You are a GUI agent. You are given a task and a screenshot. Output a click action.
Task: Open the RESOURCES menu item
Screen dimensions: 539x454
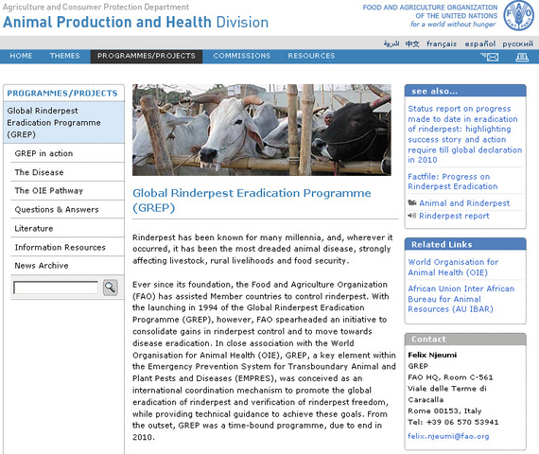[x=311, y=56]
